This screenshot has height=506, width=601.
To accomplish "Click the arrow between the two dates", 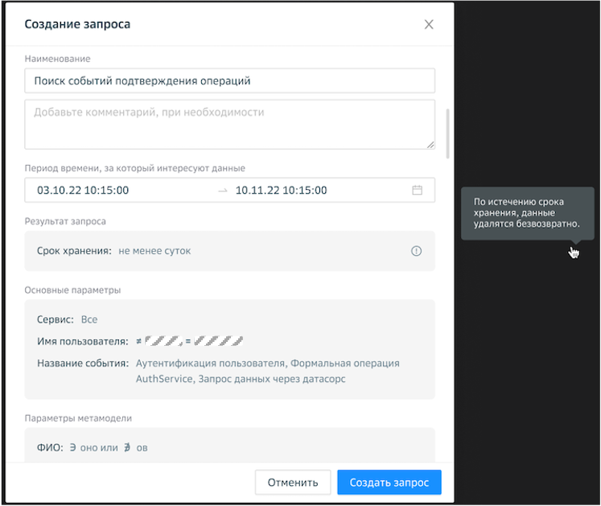I will (223, 191).
